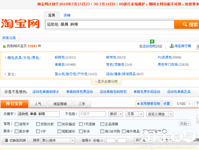Select the 淘宝商城 tab
199x150 pixels.
pyautogui.click(x=60, y=104)
